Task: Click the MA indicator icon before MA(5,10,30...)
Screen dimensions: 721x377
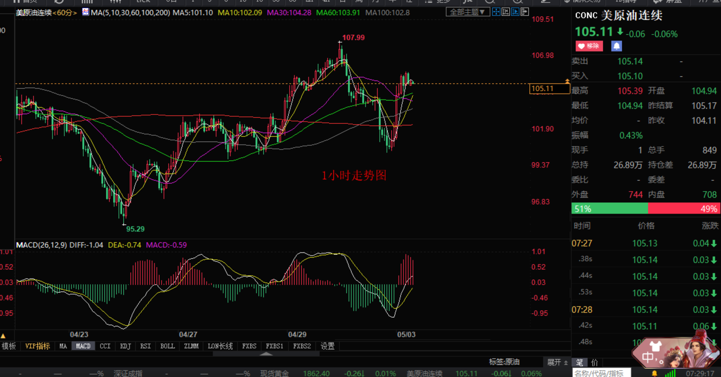Action: click(x=85, y=12)
